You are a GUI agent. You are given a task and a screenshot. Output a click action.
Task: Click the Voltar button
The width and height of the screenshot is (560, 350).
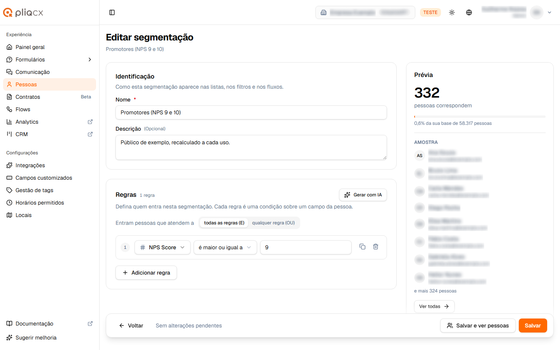coord(131,325)
